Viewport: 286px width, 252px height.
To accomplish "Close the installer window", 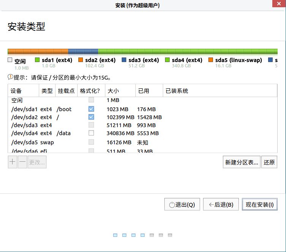I will (x=279, y=4).
